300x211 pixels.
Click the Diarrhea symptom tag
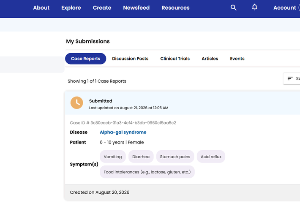point(141,157)
